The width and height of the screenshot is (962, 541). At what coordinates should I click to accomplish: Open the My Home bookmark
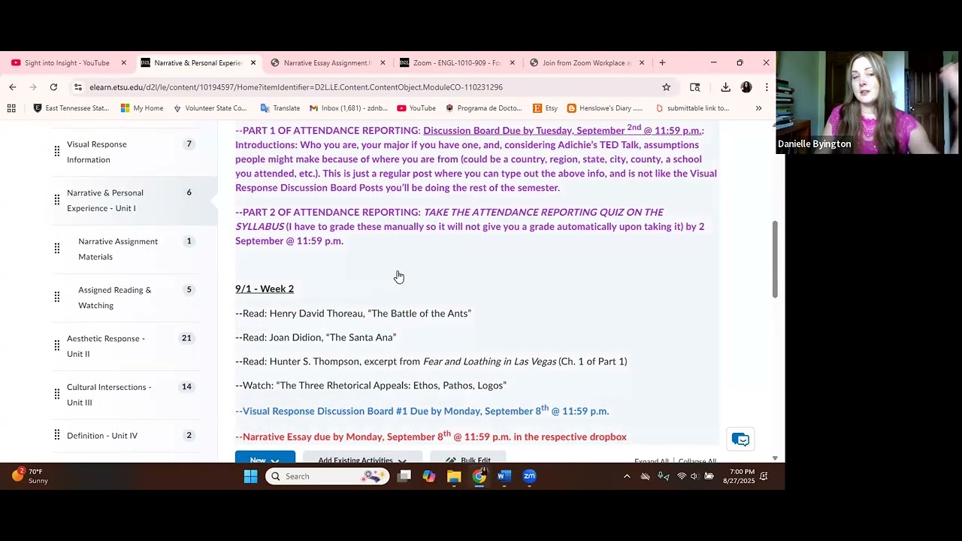[x=142, y=108]
